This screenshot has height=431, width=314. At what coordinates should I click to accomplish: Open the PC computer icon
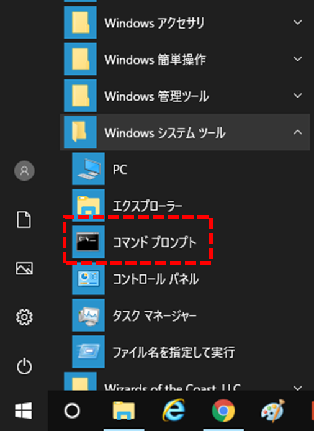pyautogui.click(x=89, y=168)
